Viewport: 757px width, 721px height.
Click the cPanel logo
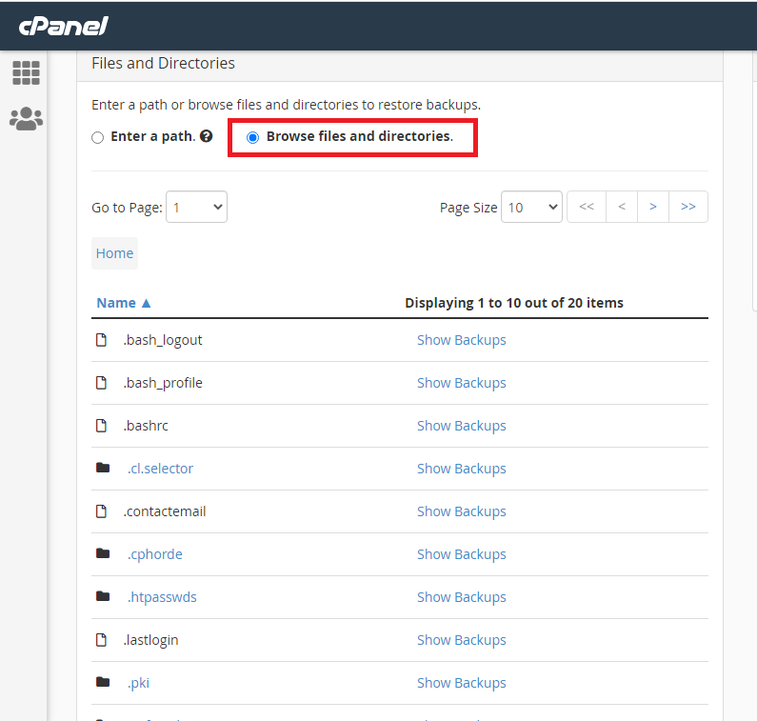63,26
